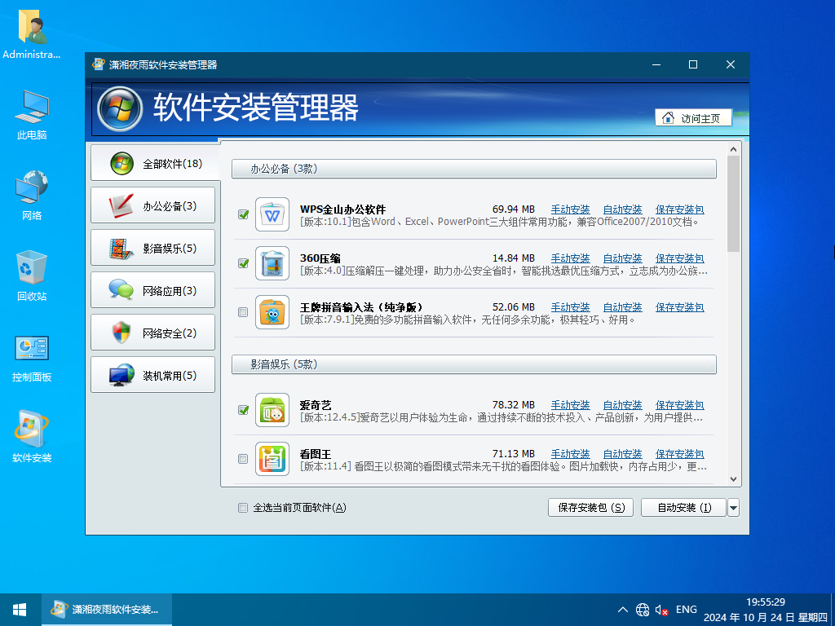This screenshot has height=626, width=835.
Task: Collapse the 影音娱乐 (5款) section header
Action: 474,364
